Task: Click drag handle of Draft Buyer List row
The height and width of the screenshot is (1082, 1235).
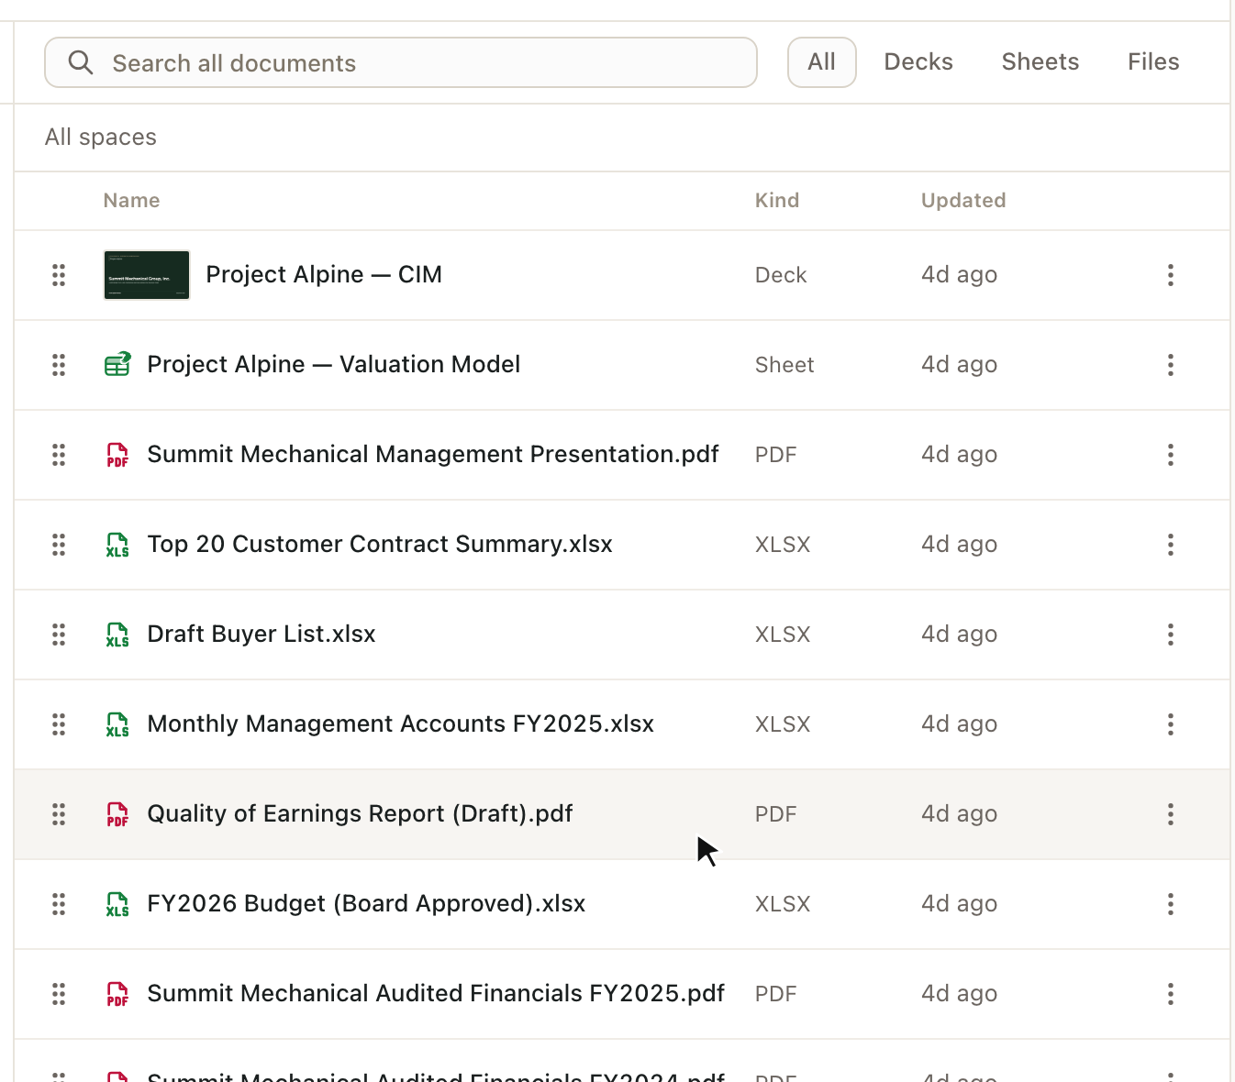Action: click(59, 635)
